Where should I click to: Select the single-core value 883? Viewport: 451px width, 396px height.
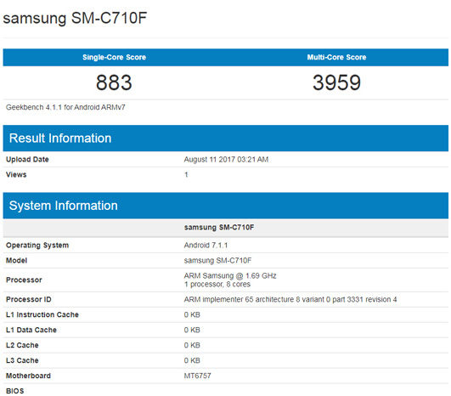pyautogui.click(x=114, y=82)
